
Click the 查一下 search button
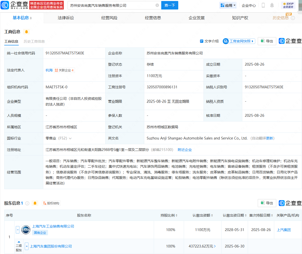pos(170,5)
